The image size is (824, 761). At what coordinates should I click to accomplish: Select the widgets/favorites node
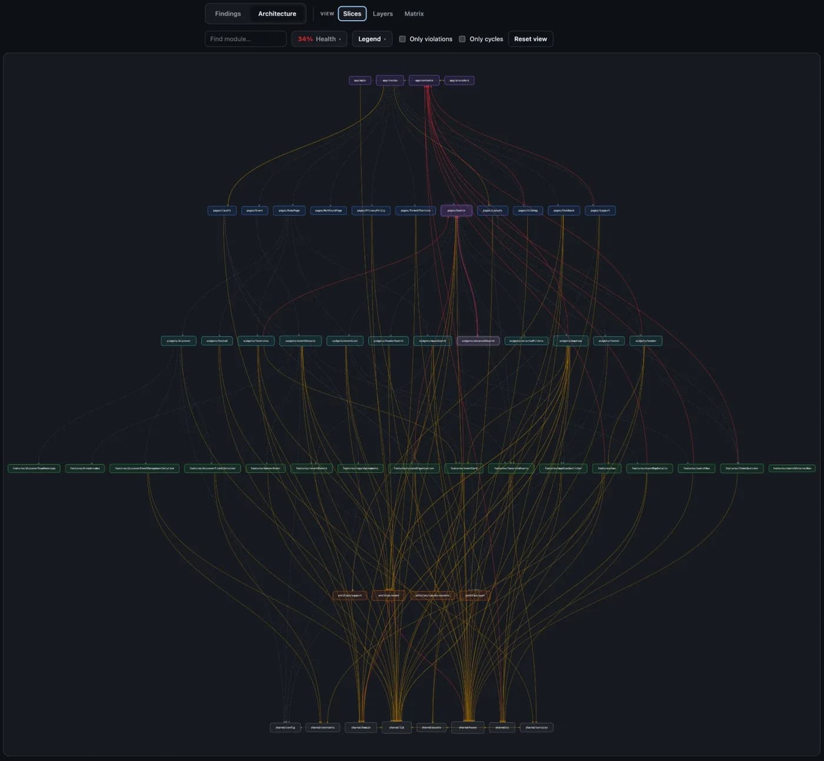[256, 341]
